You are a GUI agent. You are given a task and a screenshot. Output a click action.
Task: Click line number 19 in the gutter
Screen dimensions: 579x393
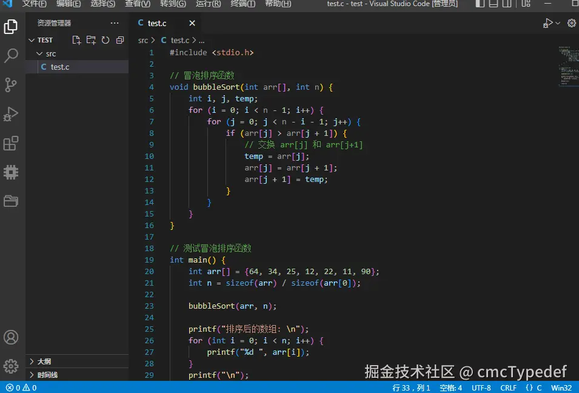coord(149,260)
